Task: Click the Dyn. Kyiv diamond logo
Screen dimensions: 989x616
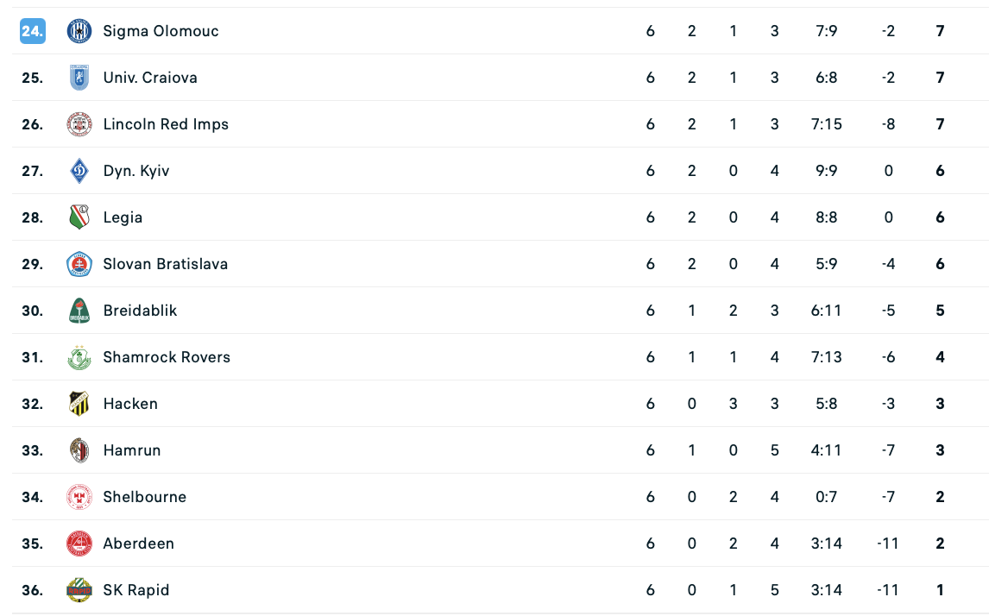Action: click(79, 171)
